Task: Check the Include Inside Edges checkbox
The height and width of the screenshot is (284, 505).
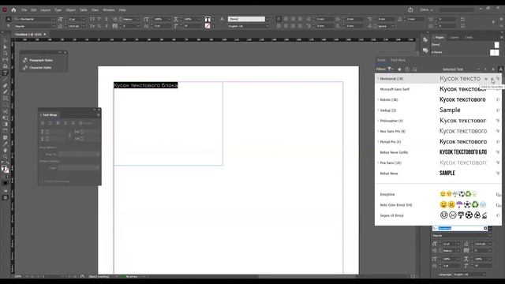Action: click(x=42, y=181)
